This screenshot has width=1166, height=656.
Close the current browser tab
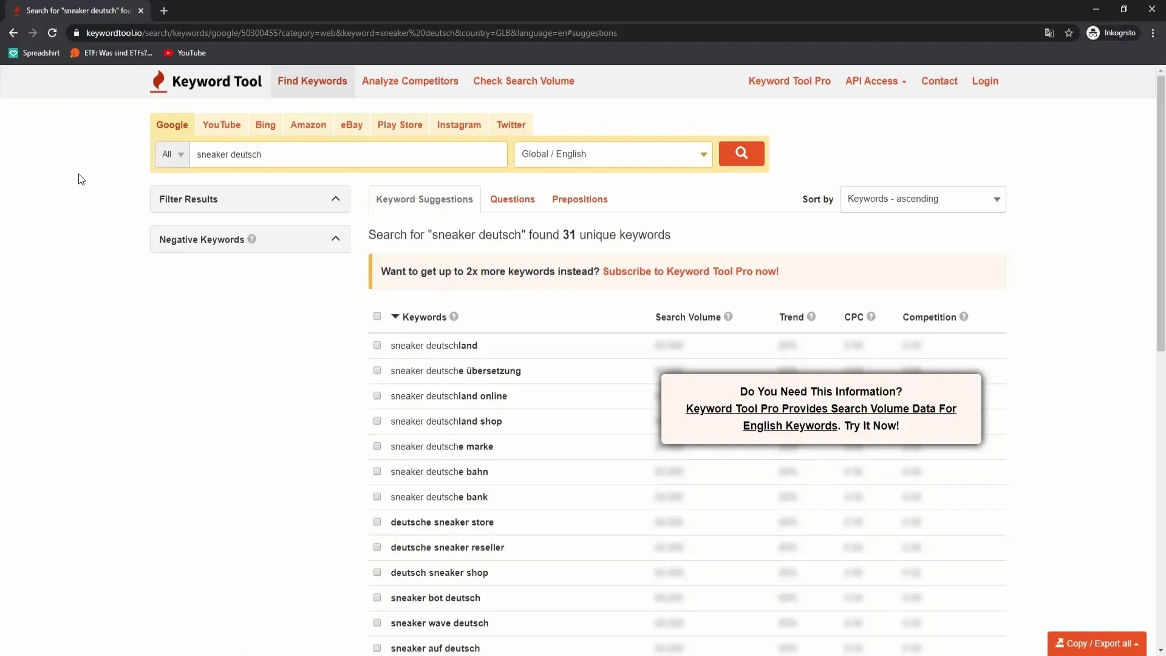[141, 10]
